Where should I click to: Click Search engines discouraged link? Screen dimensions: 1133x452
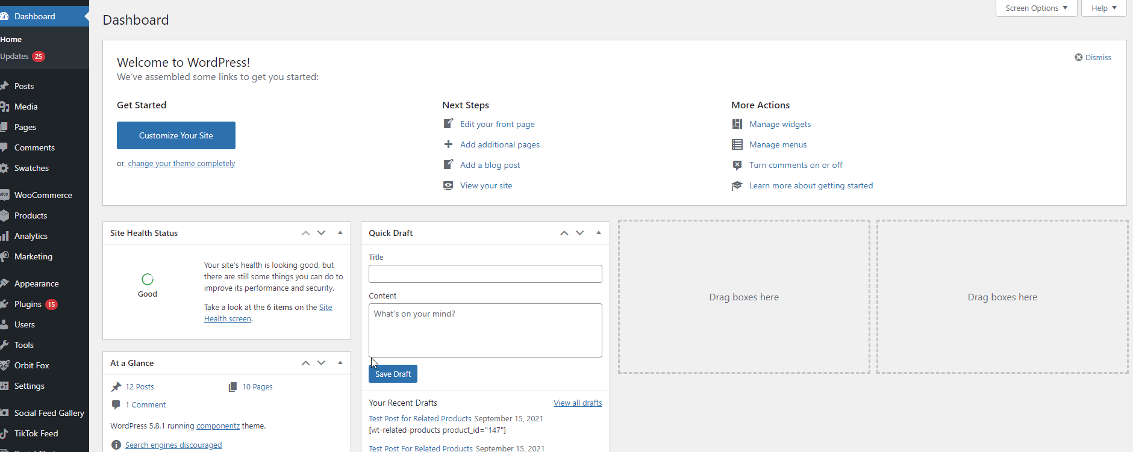(173, 445)
